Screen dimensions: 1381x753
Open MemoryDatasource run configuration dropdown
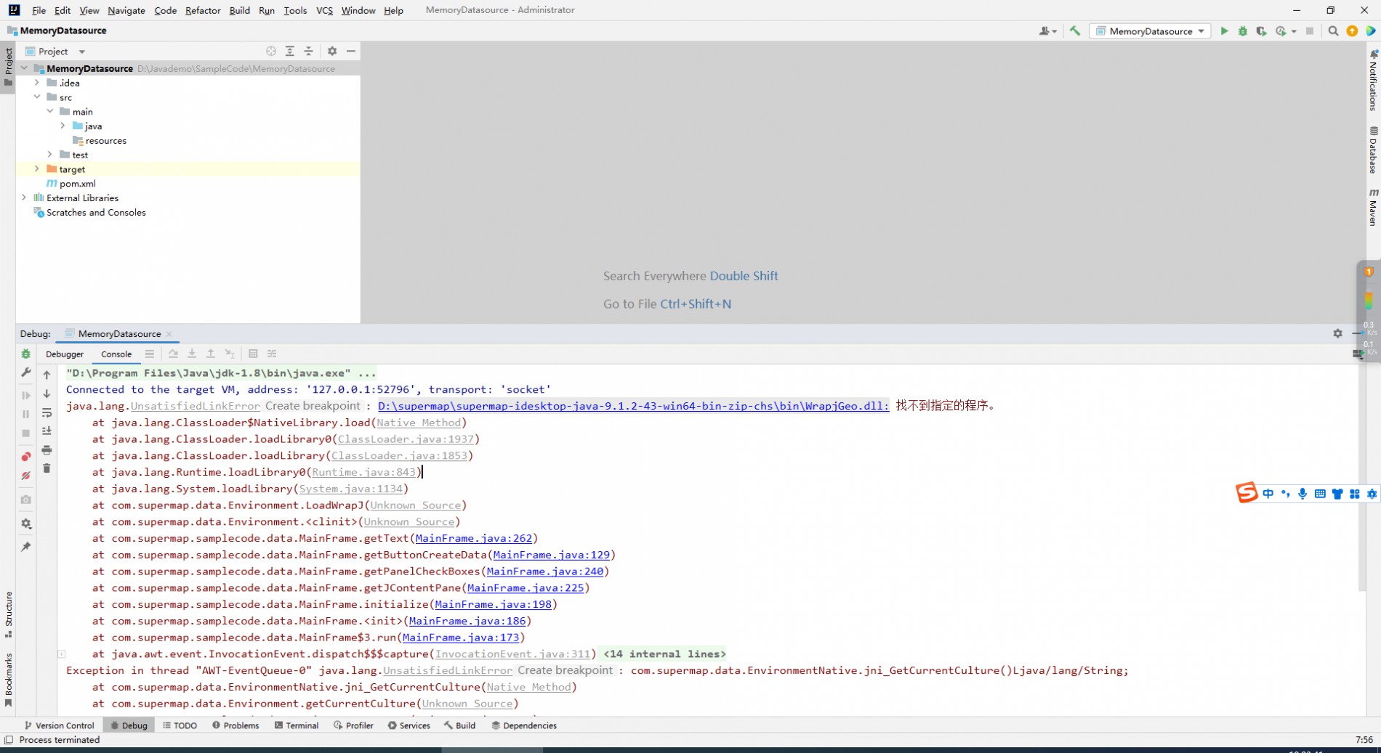tap(1151, 31)
